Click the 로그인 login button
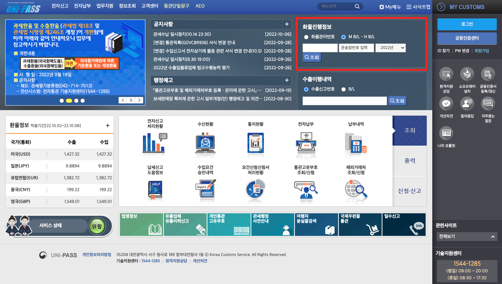 (467, 24)
